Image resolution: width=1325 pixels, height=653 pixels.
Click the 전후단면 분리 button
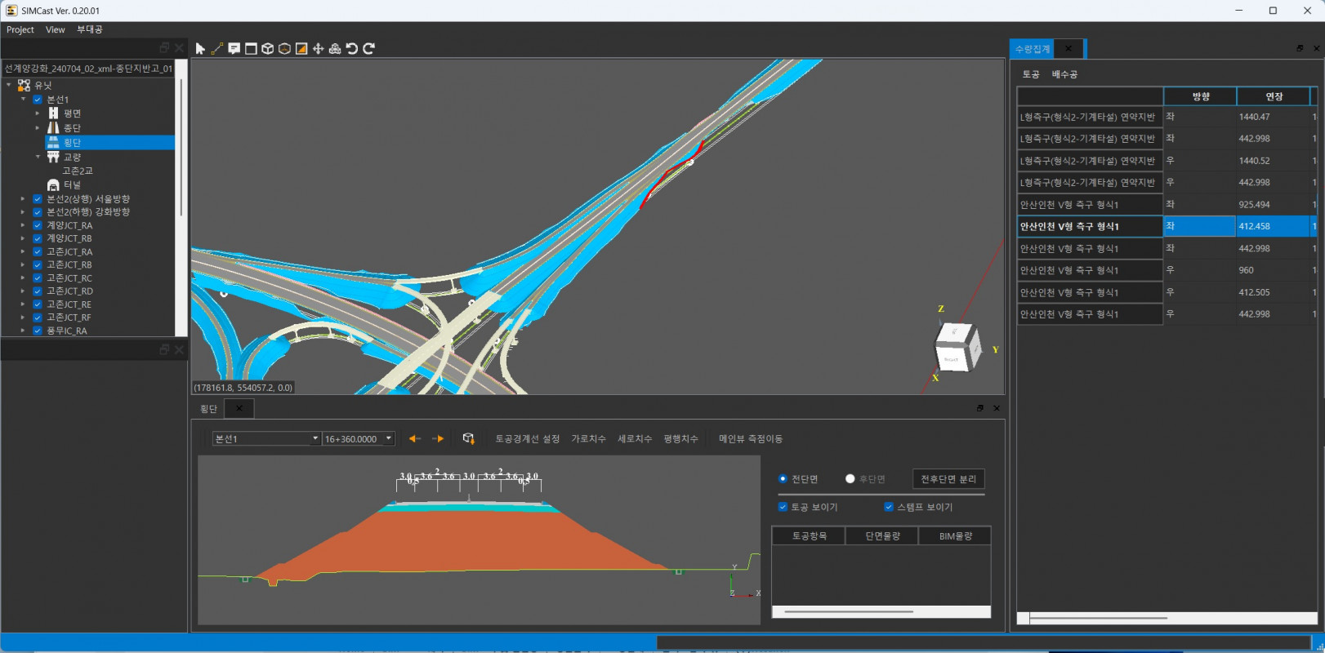coord(948,479)
